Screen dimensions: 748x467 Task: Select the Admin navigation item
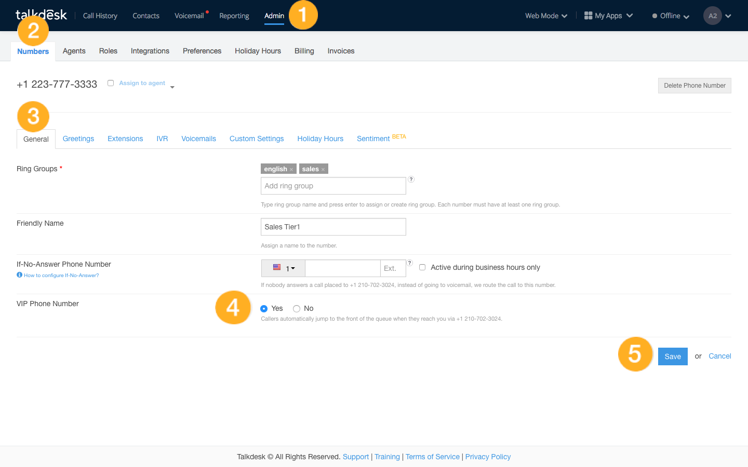pos(274,16)
